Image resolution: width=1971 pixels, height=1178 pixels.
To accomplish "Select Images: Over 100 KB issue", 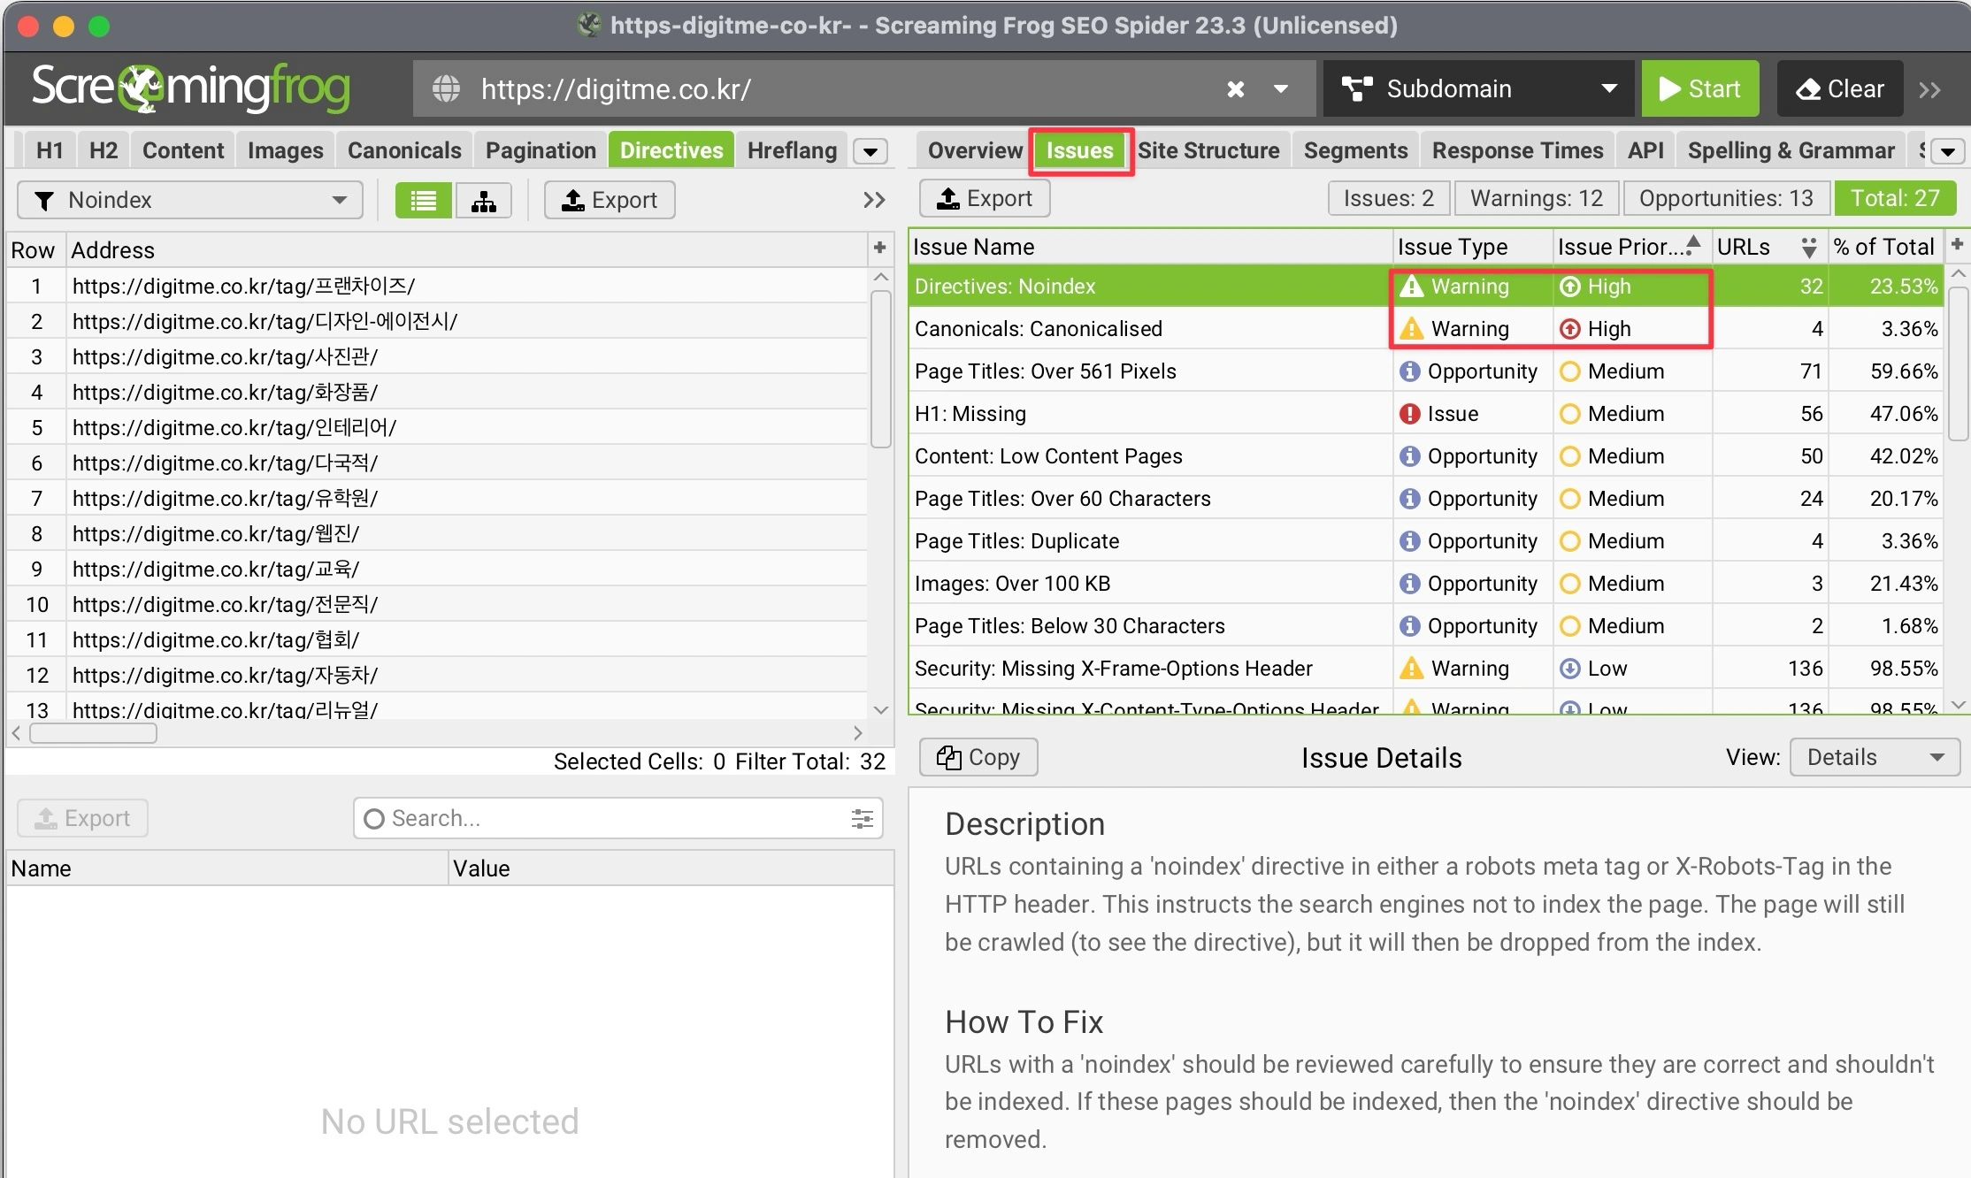I will 1425,584.
